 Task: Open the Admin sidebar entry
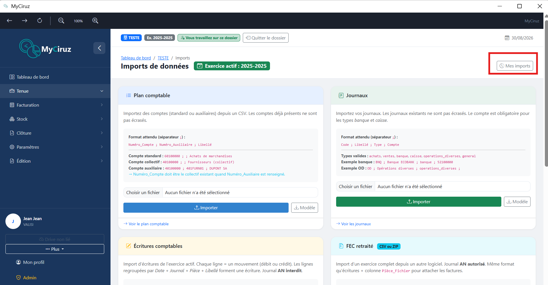pyautogui.click(x=26, y=278)
